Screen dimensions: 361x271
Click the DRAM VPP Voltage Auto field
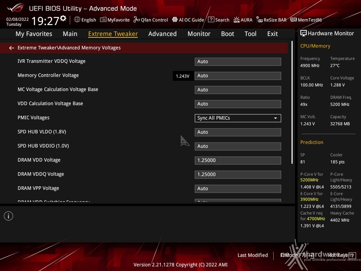238,188
